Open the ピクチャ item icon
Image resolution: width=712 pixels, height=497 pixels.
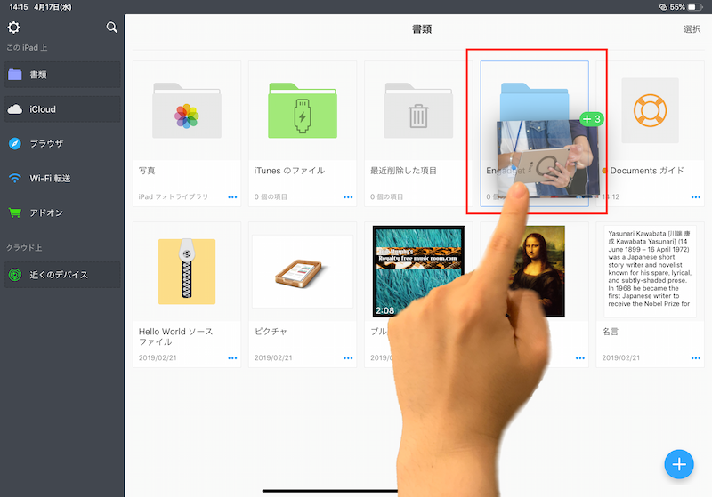point(303,271)
